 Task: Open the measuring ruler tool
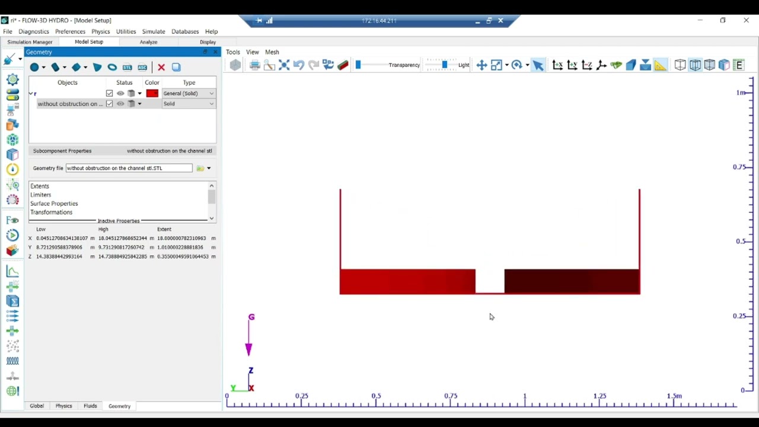tap(661, 65)
